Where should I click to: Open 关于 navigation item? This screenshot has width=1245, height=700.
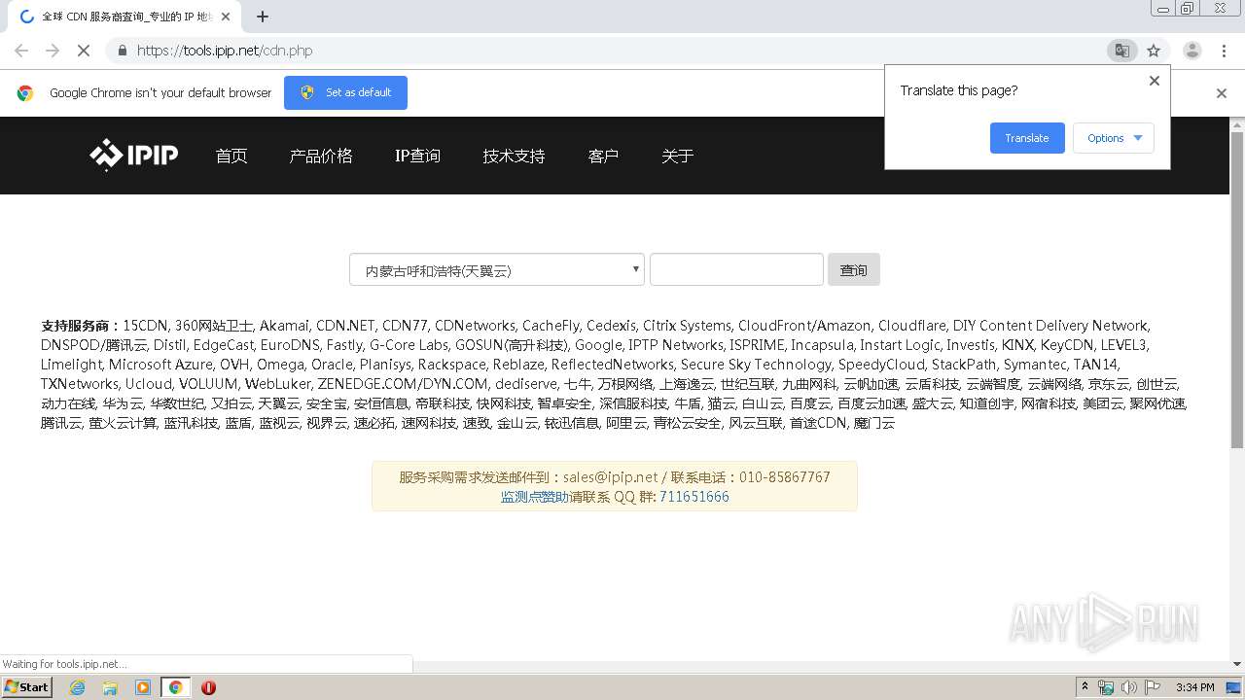[x=677, y=156]
